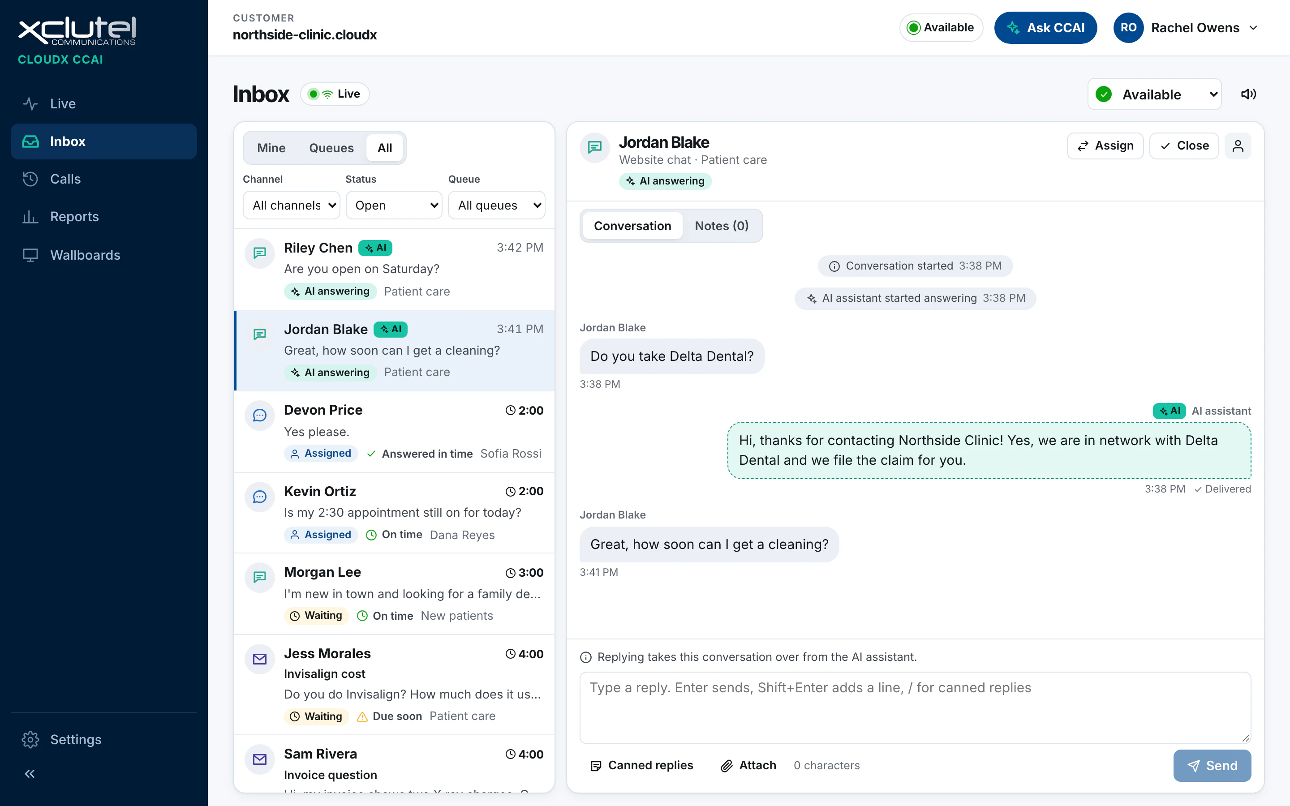The image size is (1290, 806).
Task: Click Attach to add a file
Action: 748,766
